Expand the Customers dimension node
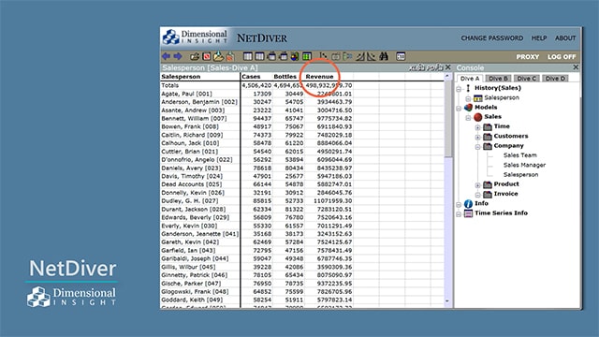Viewport: 599px width, 337px height. [x=477, y=137]
